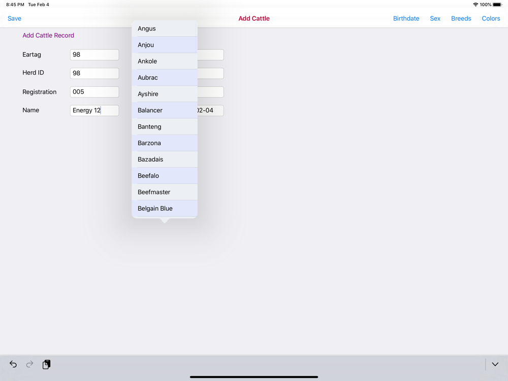Focus the Registration input field
The width and height of the screenshot is (508, 381).
(x=94, y=92)
